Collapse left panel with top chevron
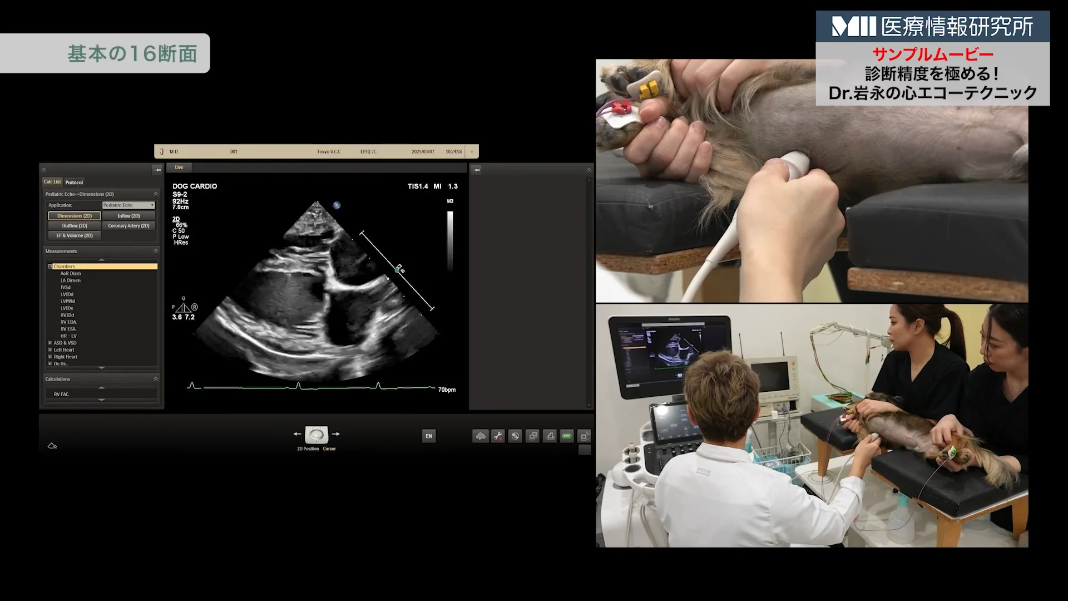 click(x=44, y=170)
